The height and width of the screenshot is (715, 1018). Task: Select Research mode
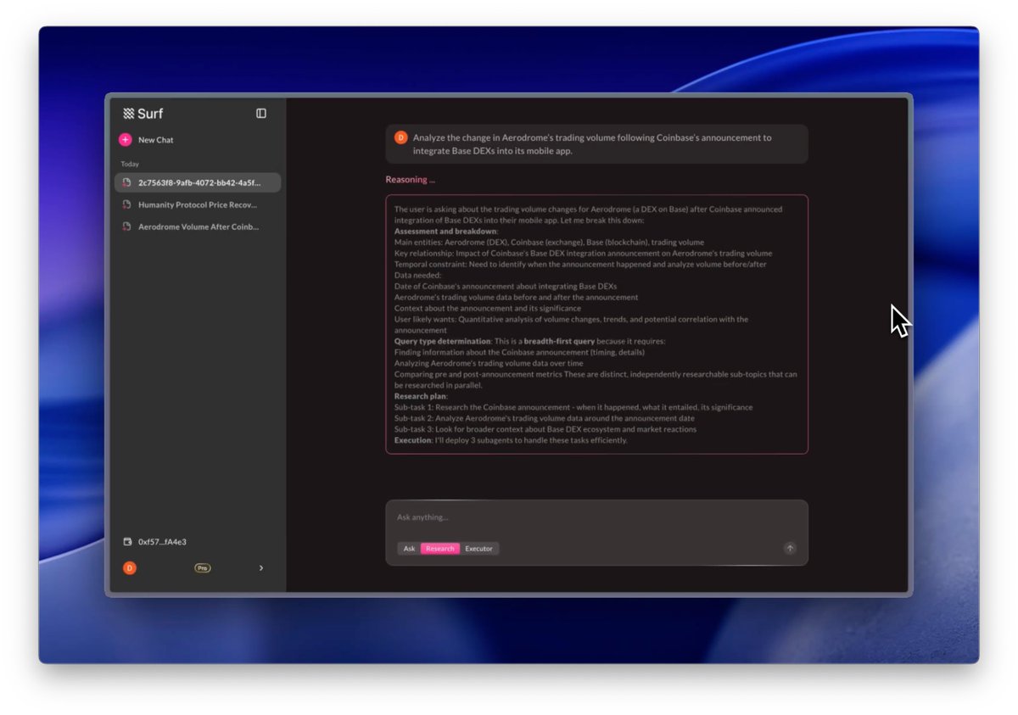440,549
